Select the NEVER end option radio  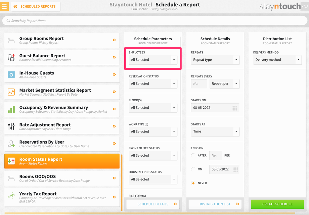193,183
